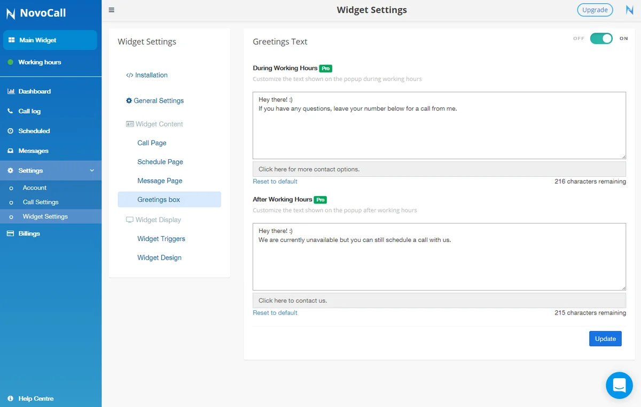Click 'Click here to contact us.' field
The image size is (641, 407).
tap(439, 301)
